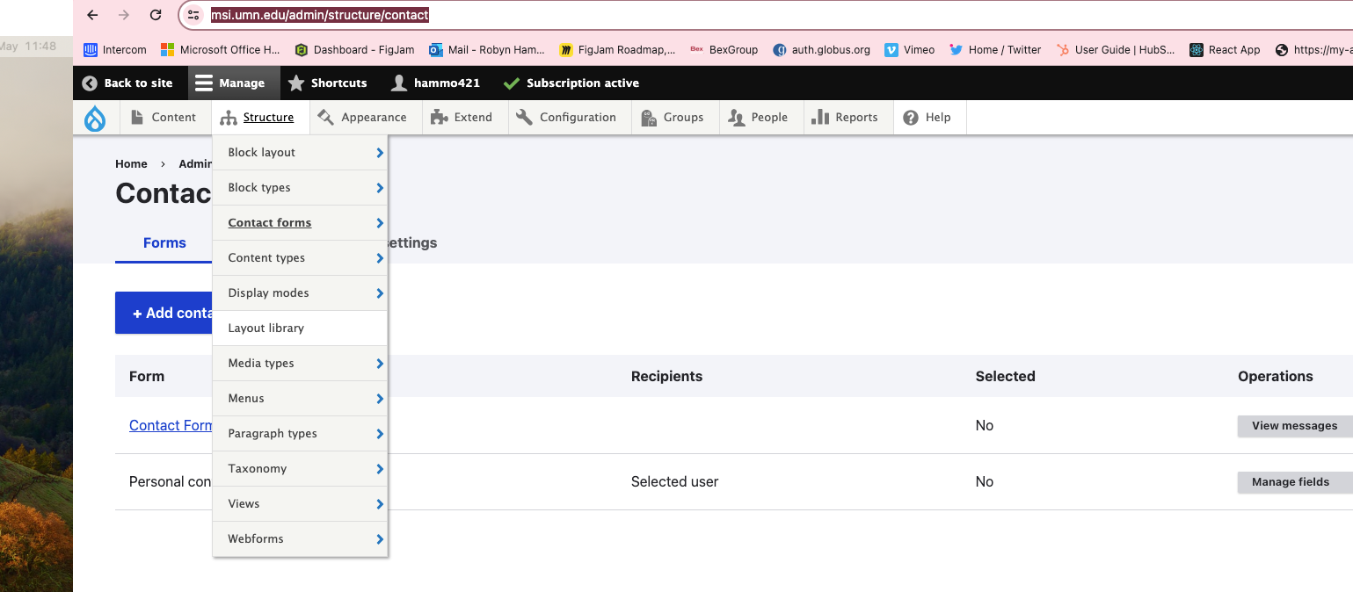This screenshot has width=1353, height=592.
Task: Open hammo421 user account menu
Action: 435,83
